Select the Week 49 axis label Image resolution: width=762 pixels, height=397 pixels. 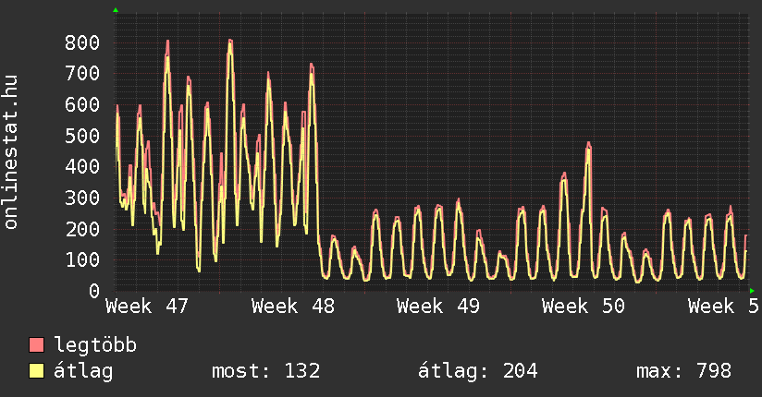pos(438,306)
